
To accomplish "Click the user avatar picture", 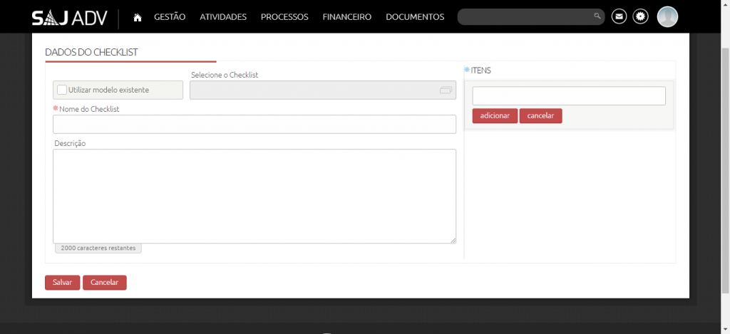I will pos(667,16).
